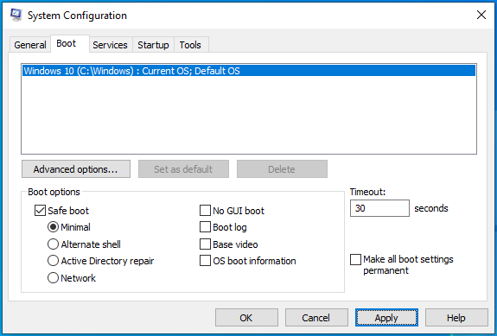Close the System Configuration window
The width and height of the screenshot is (497, 336).
(x=481, y=15)
